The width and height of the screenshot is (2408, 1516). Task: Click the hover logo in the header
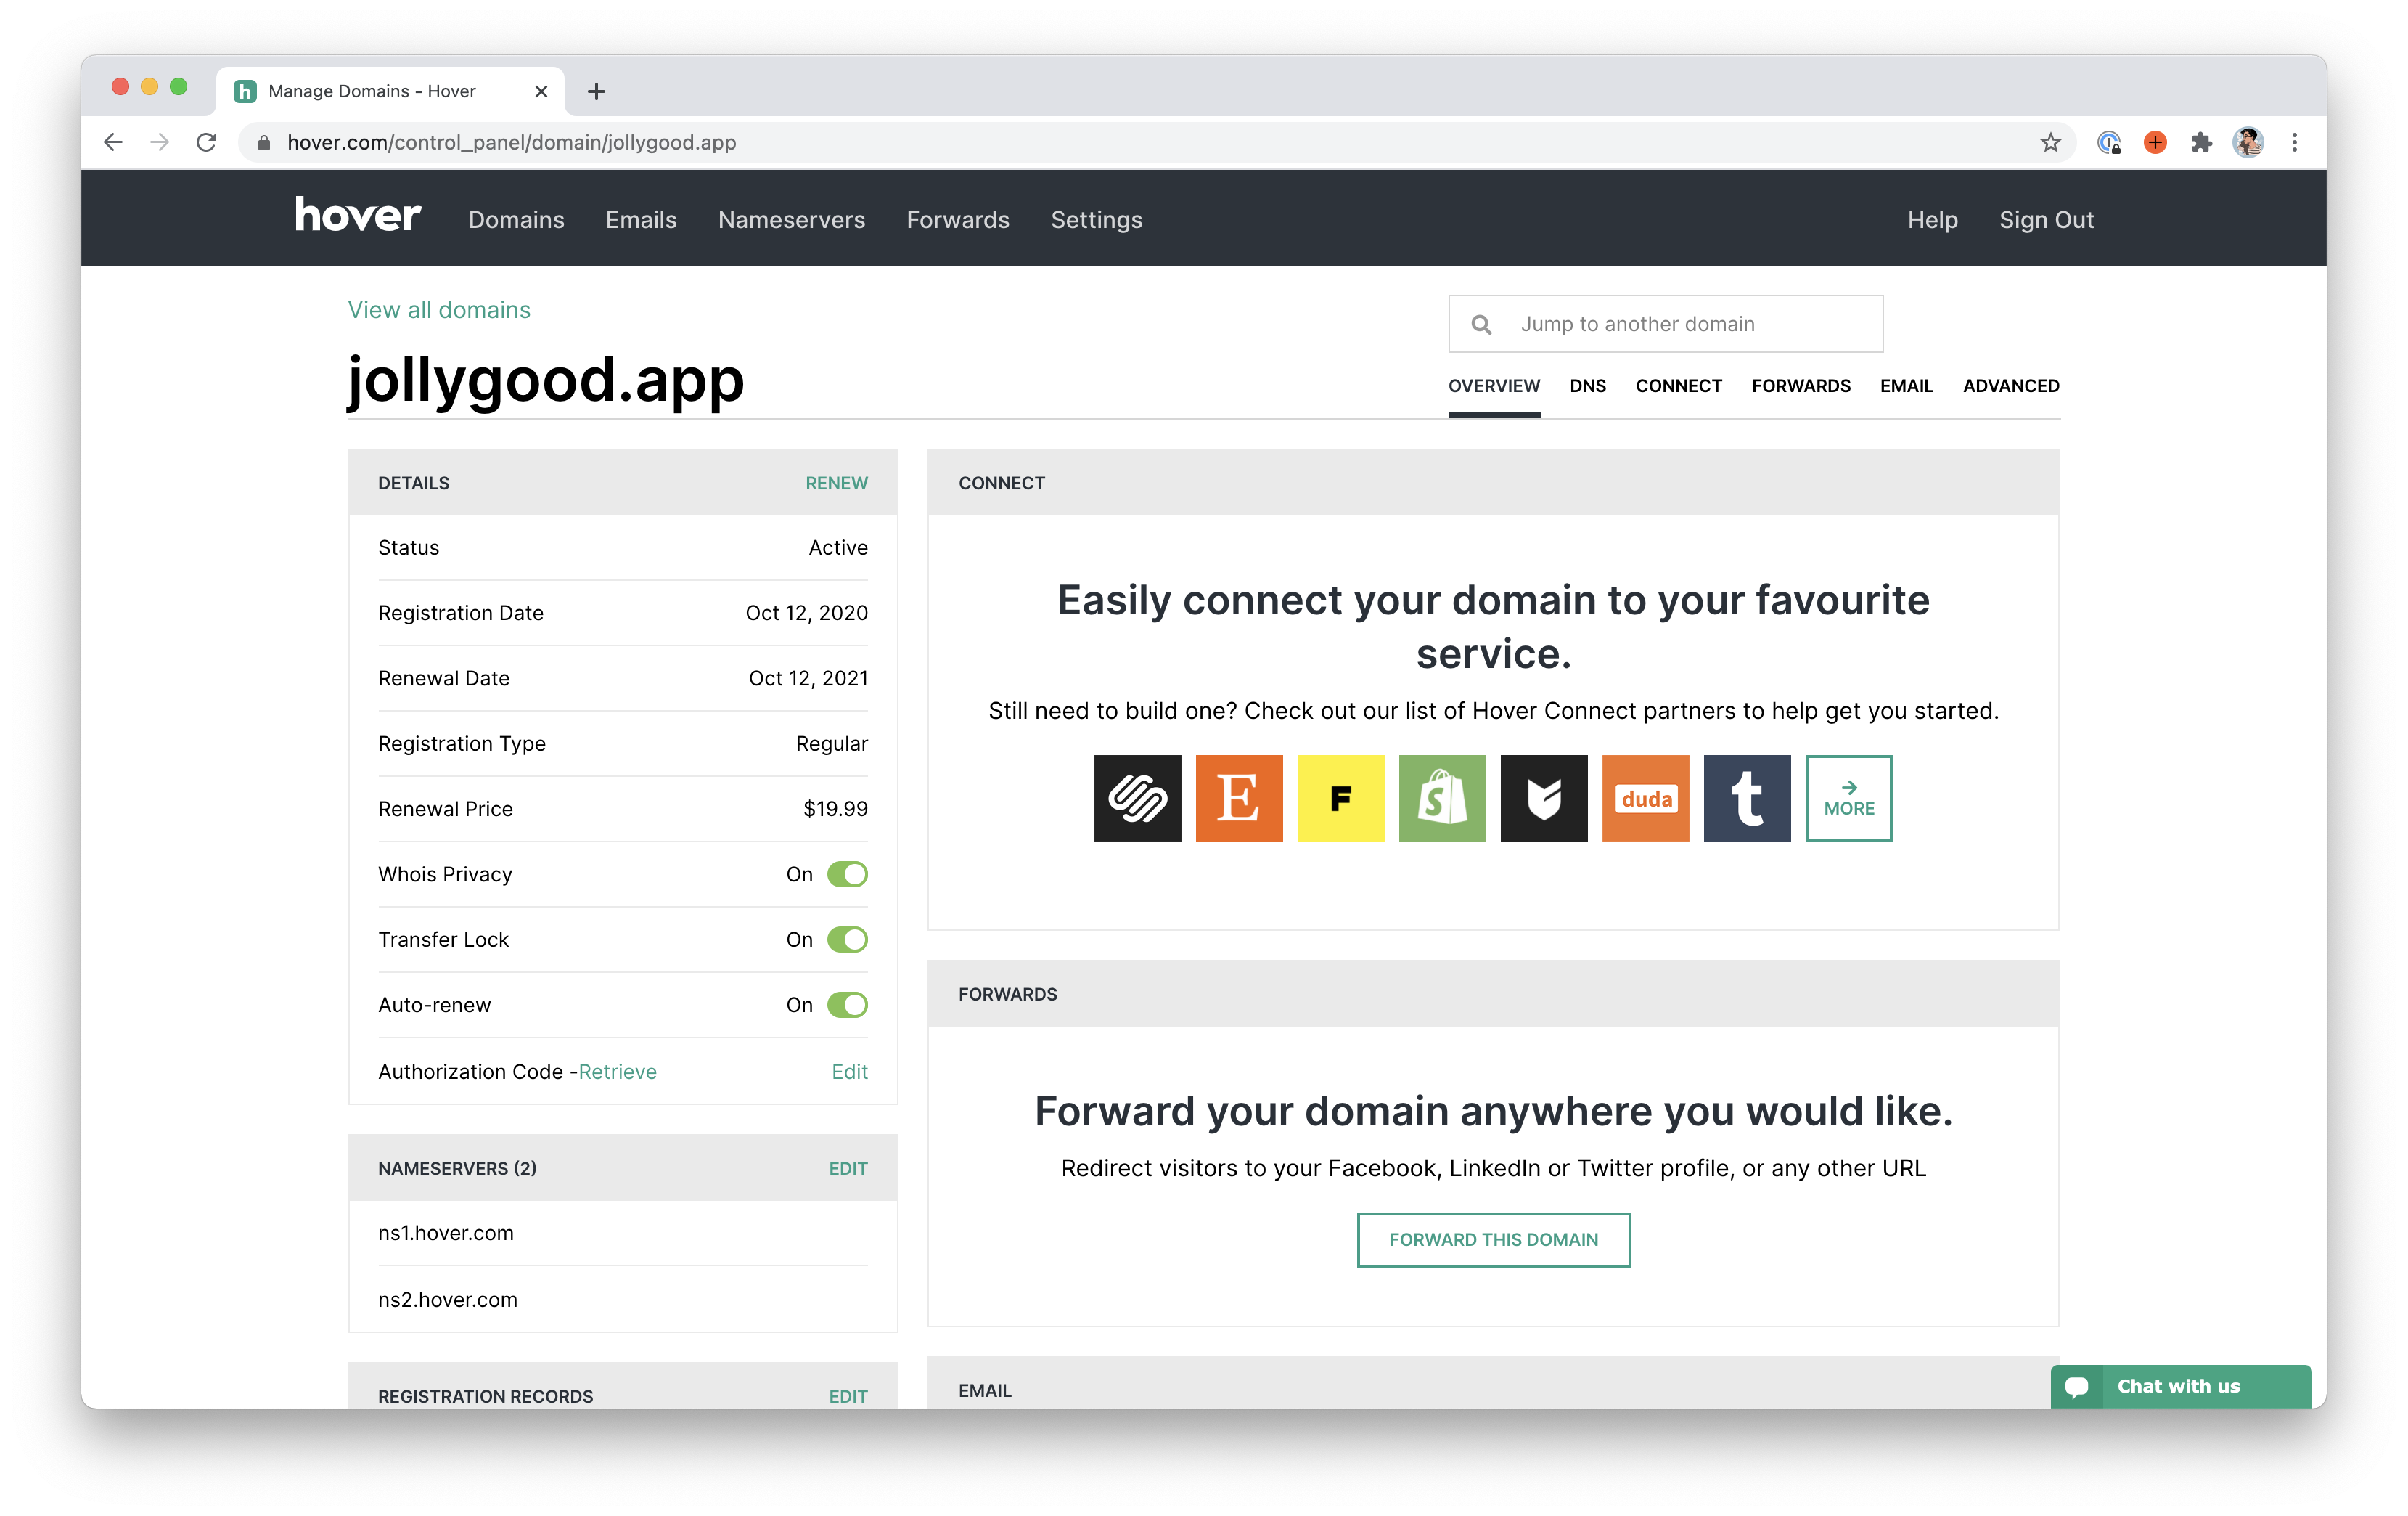tap(357, 216)
